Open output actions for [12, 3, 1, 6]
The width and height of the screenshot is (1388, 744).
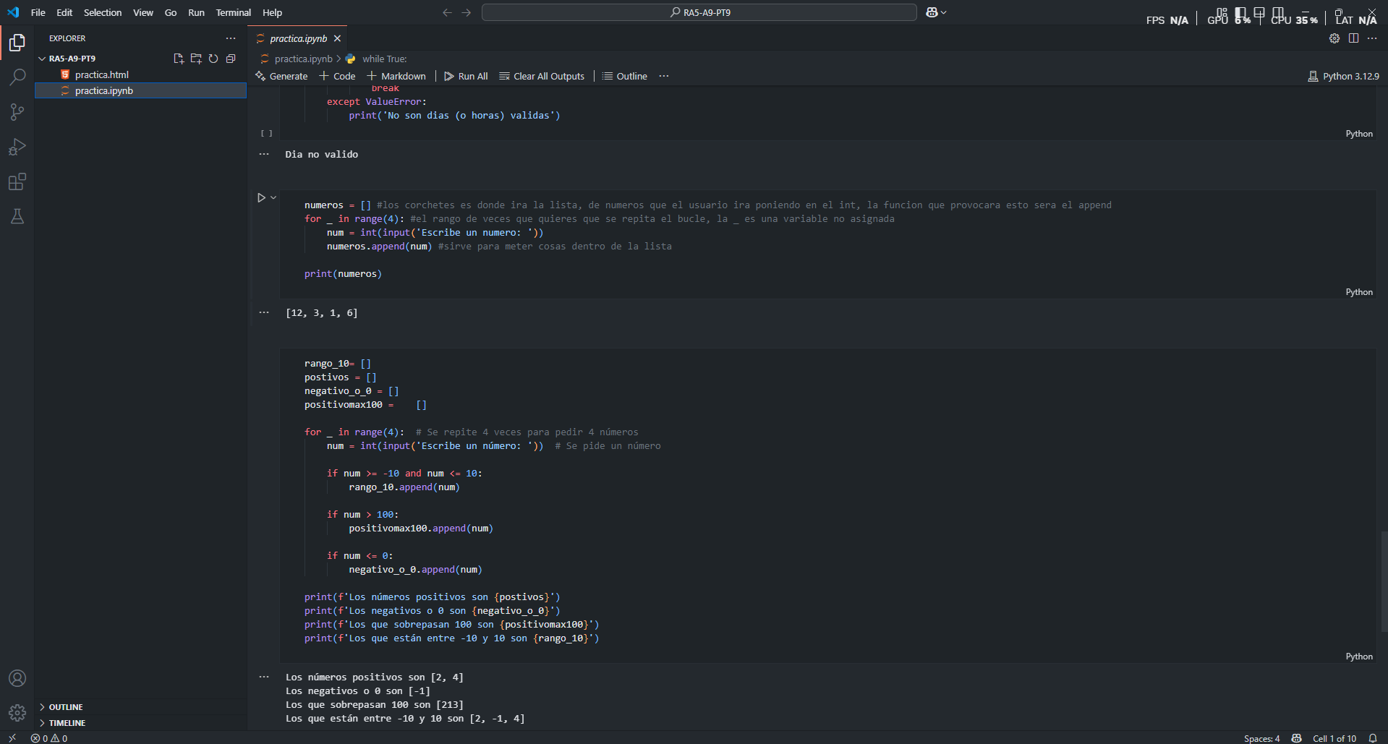[x=264, y=312]
